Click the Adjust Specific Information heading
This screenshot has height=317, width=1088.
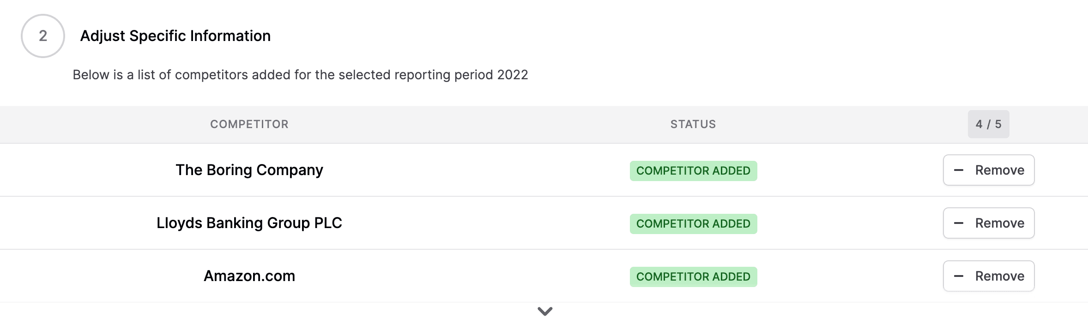175,36
